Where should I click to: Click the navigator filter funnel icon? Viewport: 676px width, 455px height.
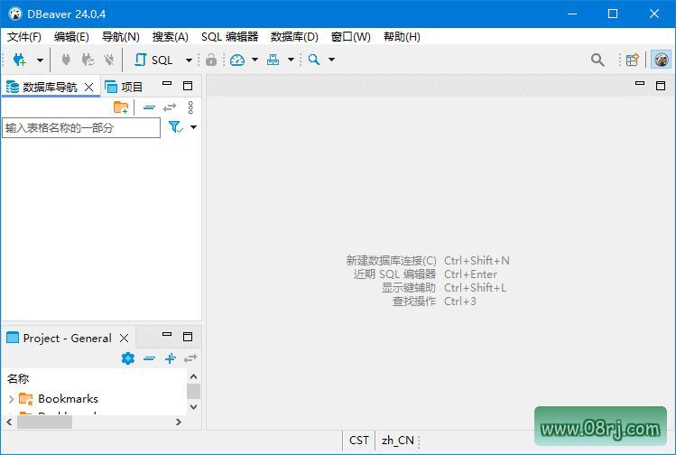176,126
